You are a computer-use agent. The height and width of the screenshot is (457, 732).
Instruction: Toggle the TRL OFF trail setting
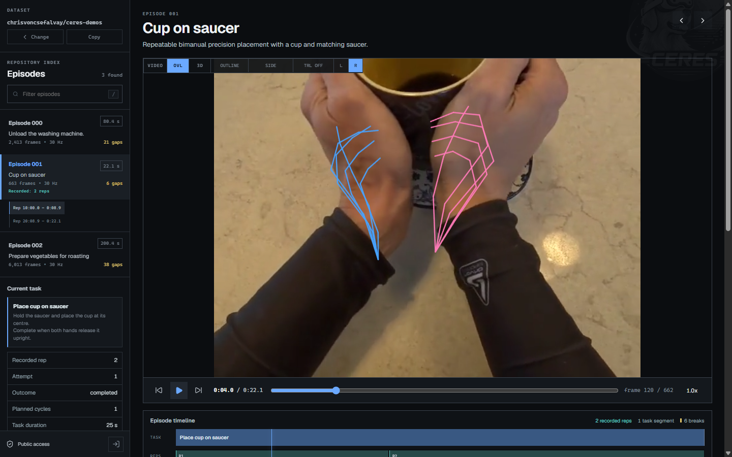click(313, 66)
